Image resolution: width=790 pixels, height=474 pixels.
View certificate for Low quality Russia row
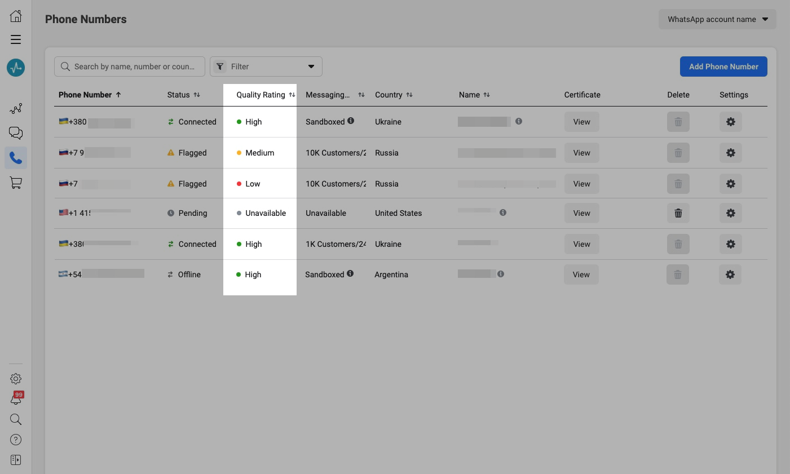click(582, 184)
